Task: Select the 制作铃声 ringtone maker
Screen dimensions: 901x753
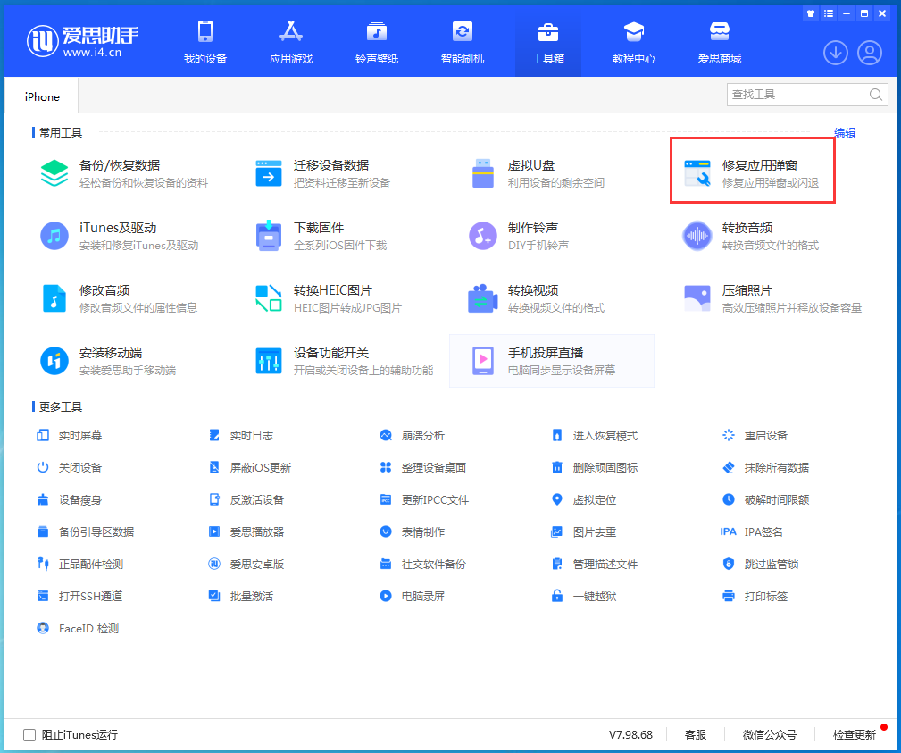Action: point(527,235)
